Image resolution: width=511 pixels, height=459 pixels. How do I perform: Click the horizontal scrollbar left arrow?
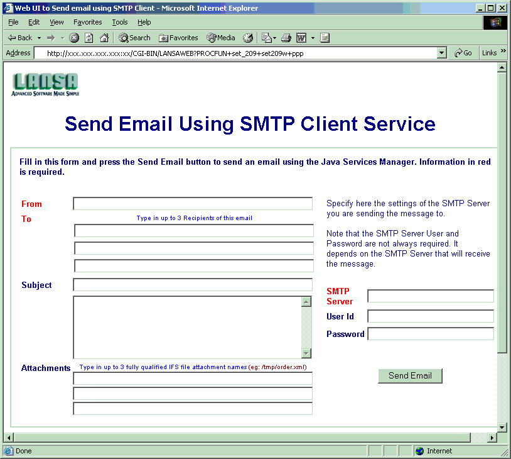click(x=9, y=438)
